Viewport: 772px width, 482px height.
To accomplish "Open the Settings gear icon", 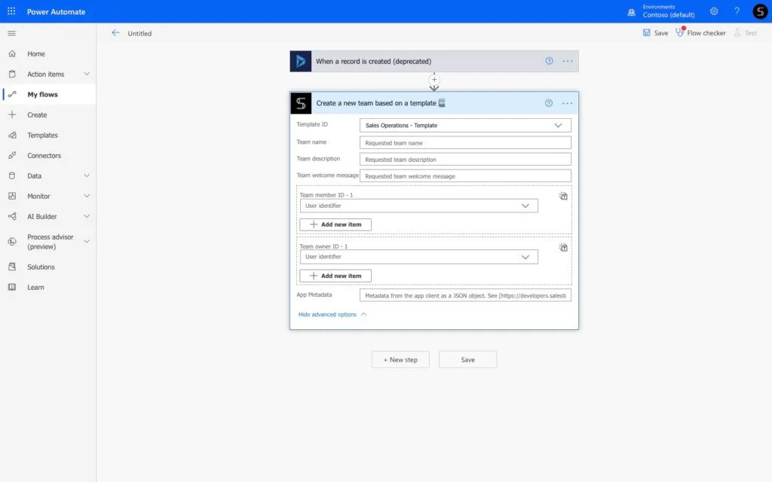I will click(x=714, y=11).
